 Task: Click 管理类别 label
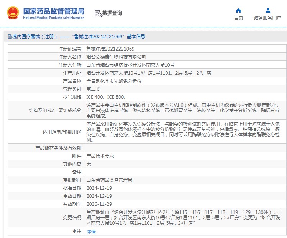[x=72, y=89]
